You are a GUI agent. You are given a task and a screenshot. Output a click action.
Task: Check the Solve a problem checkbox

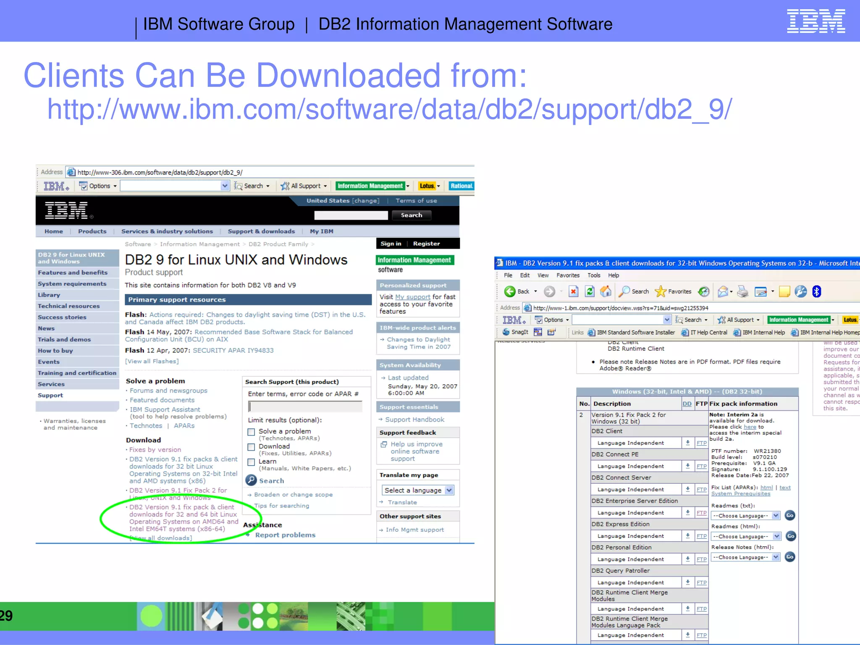[x=251, y=432]
